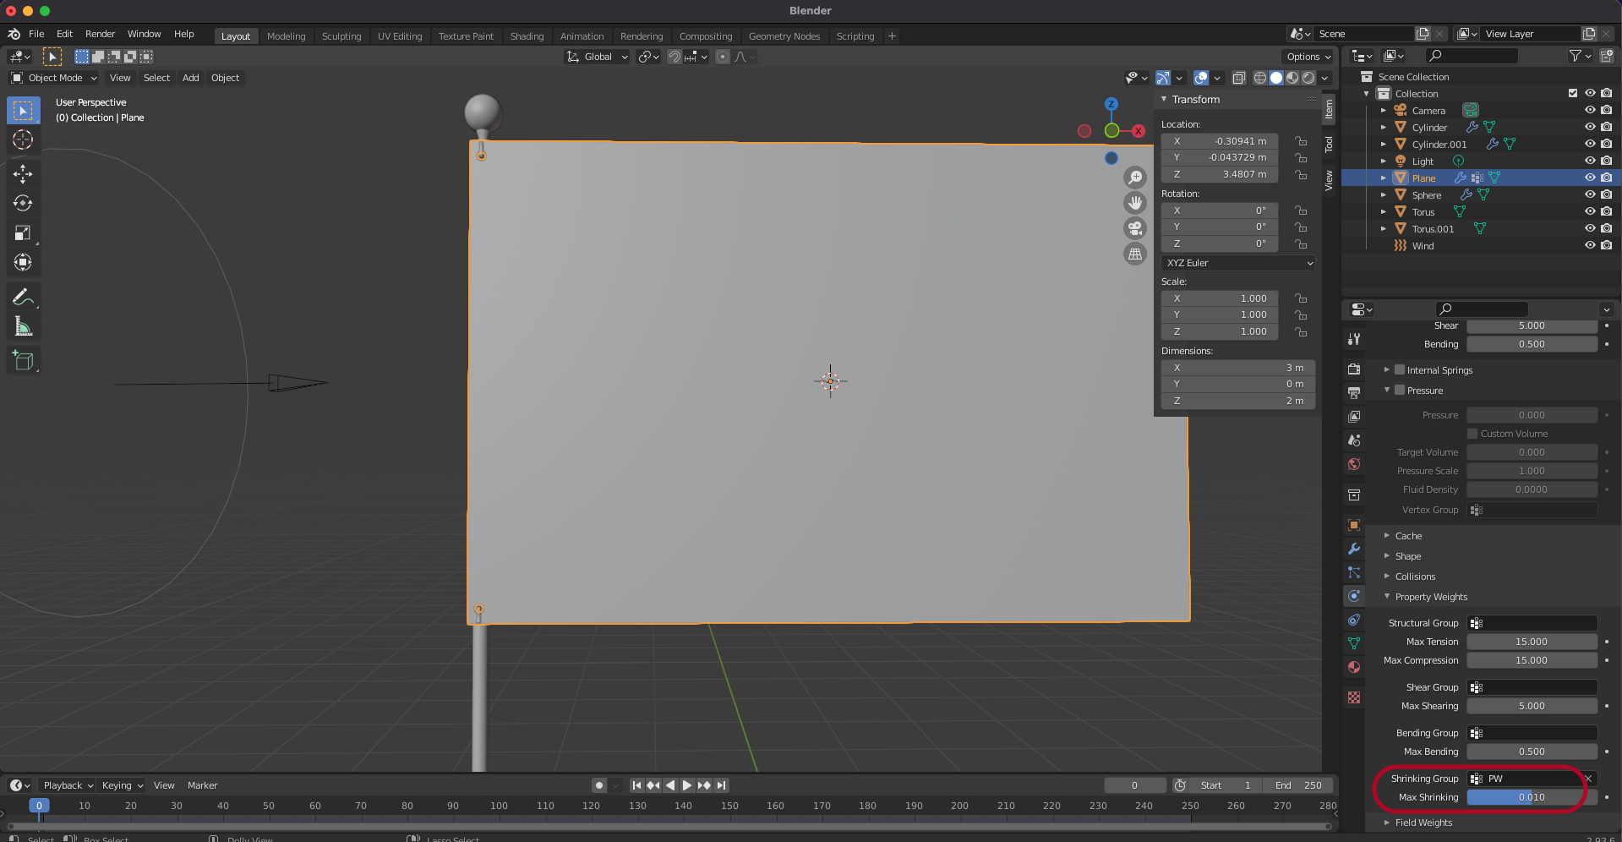Open the Render properties tab icon
Screen dimensions: 1622x842
[x=1354, y=369]
